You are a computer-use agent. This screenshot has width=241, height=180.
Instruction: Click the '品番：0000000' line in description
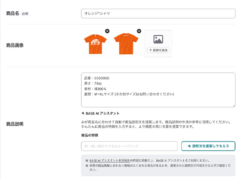[96, 78]
